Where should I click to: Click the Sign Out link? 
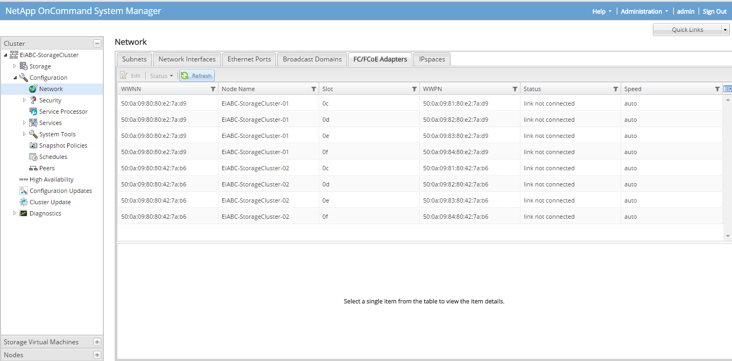point(714,11)
